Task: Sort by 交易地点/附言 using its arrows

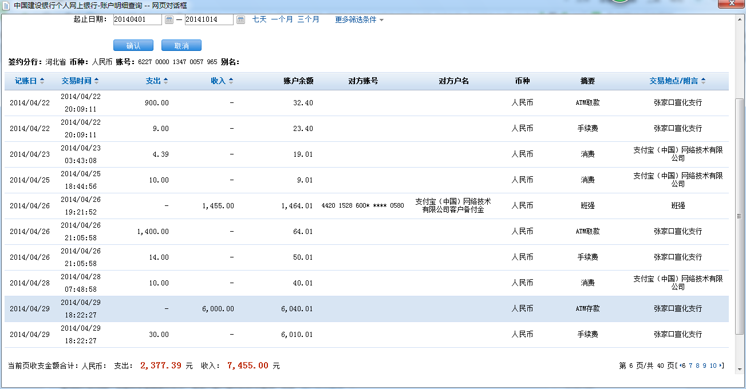Action: click(x=703, y=81)
